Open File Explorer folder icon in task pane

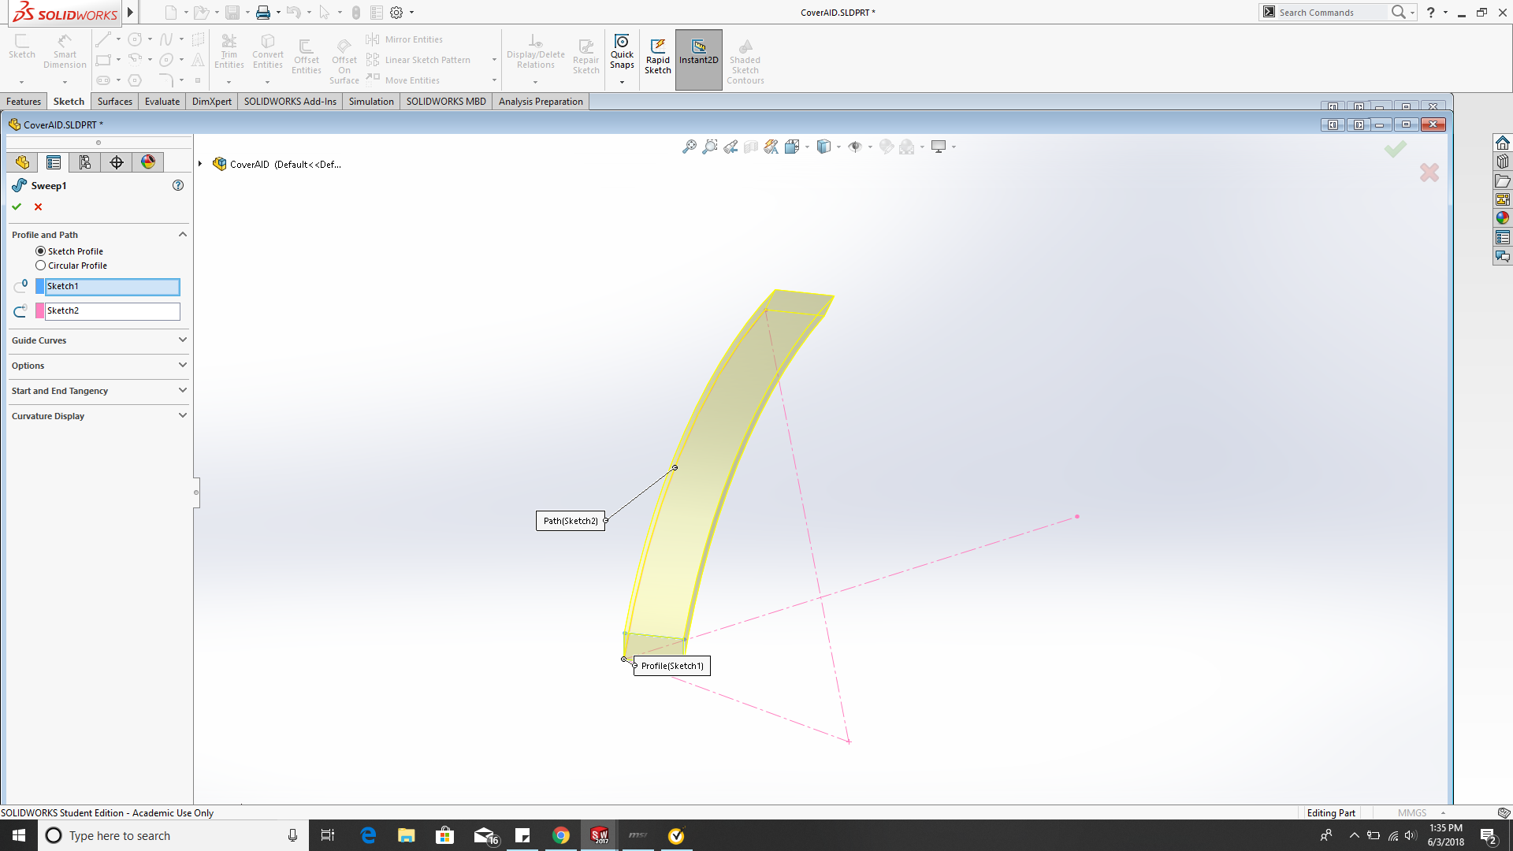pyautogui.click(x=1503, y=180)
